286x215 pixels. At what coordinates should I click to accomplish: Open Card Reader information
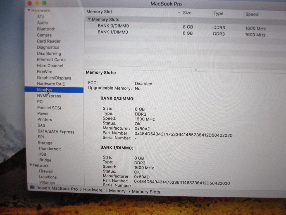point(49,41)
